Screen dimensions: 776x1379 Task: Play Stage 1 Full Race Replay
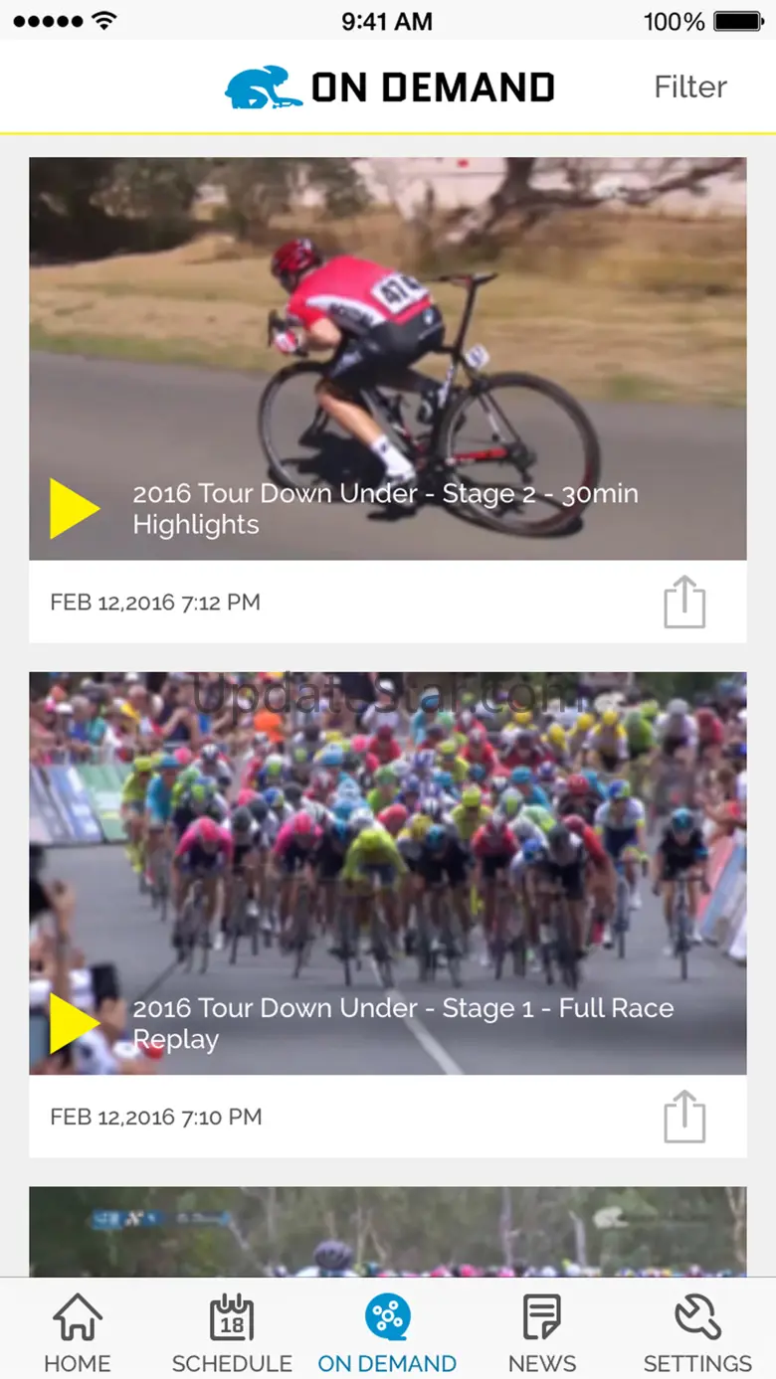pyautogui.click(x=75, y=1024)
